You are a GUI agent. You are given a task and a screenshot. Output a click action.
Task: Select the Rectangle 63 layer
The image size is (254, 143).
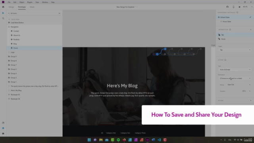[35, 95]
